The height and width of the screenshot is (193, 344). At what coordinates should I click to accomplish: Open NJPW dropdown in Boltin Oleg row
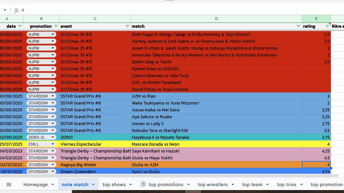tap(53, 62)
